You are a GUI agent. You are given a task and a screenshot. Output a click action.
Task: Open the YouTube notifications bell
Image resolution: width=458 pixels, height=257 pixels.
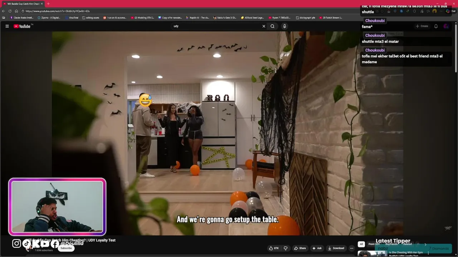436,26
